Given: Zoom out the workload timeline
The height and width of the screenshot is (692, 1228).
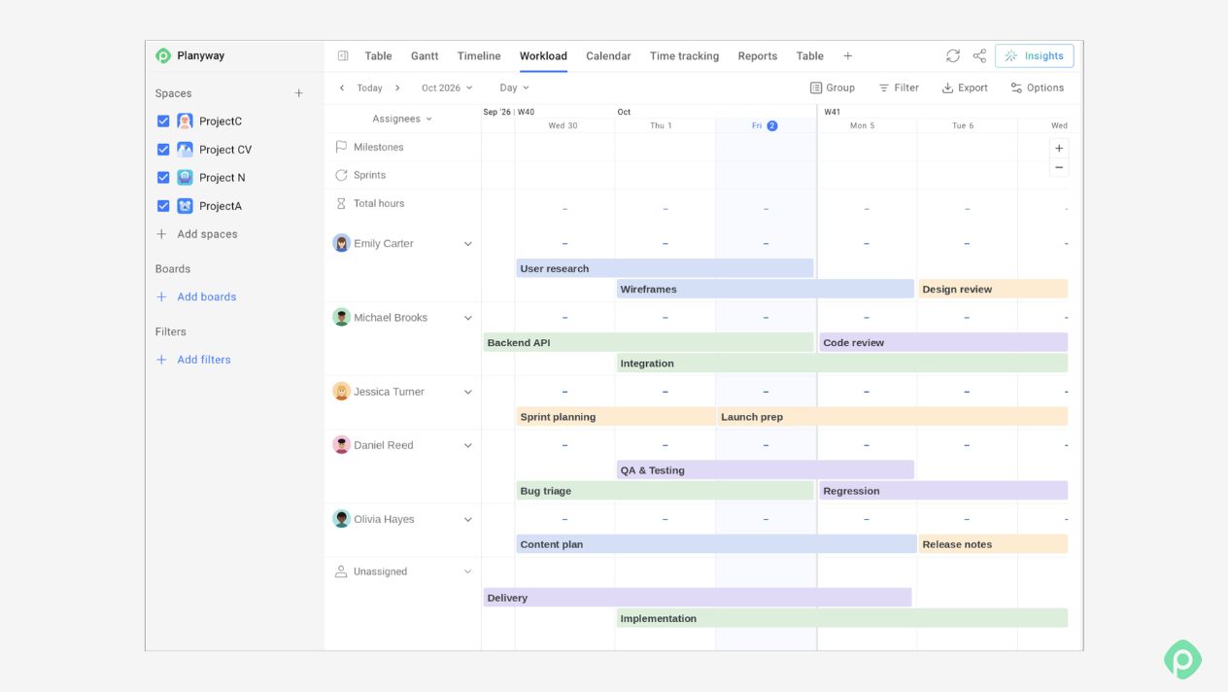Looking at the screenshot, I should [1059, 167].
